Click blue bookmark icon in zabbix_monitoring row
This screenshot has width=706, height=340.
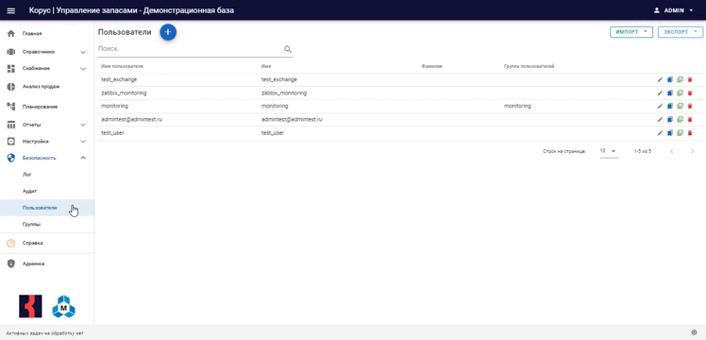670,93
